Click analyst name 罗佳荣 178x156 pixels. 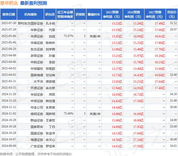click(50, 146)
